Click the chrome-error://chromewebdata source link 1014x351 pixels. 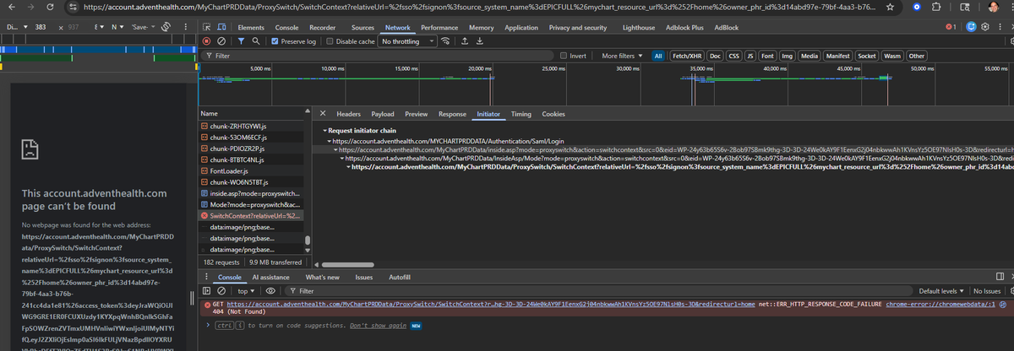[941, 303]
